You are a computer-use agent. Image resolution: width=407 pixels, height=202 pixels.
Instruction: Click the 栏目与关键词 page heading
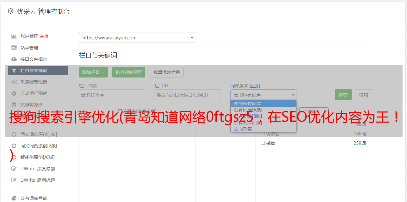click(98, 55)
